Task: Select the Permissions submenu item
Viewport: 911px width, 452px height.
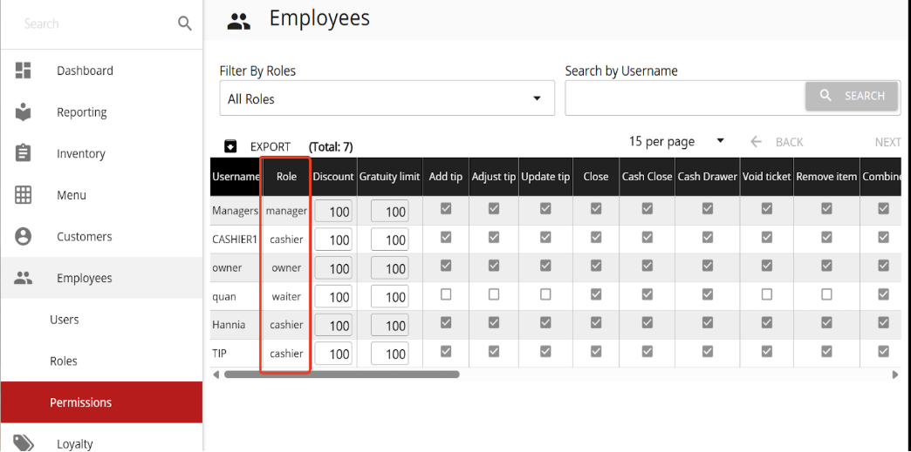Action: 102,402
